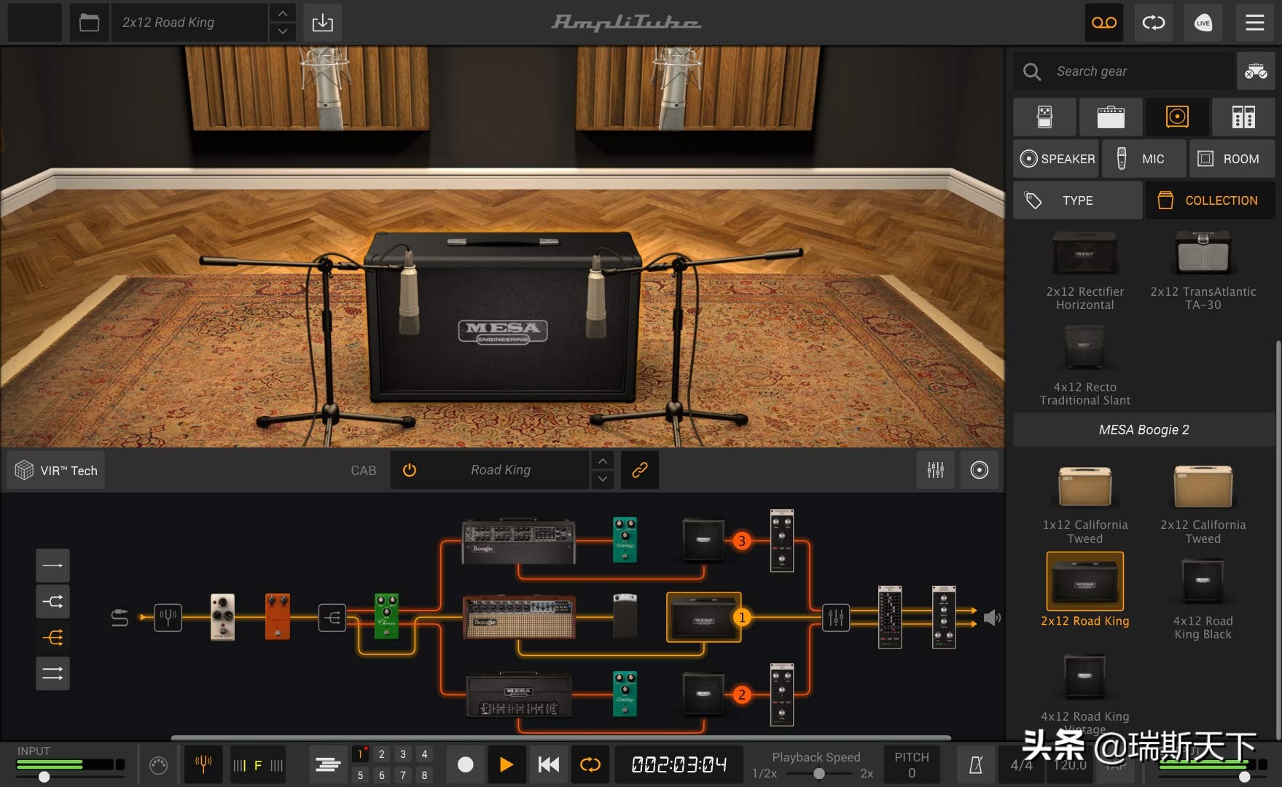The height and width of the screenshot is (787, 1282).
Task: Select the COLLECTION filter tab
Action: [1210, 200]
